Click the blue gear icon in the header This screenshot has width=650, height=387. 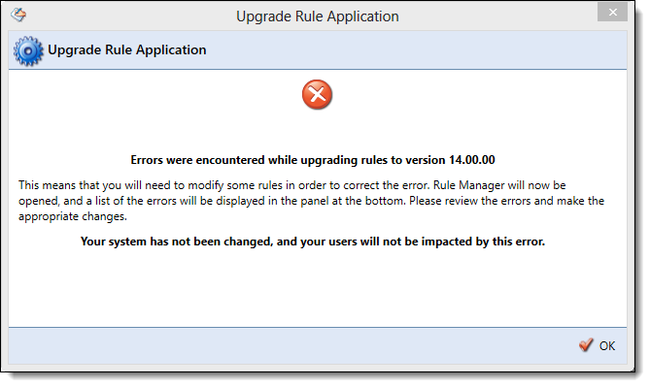tap(28, 50)
